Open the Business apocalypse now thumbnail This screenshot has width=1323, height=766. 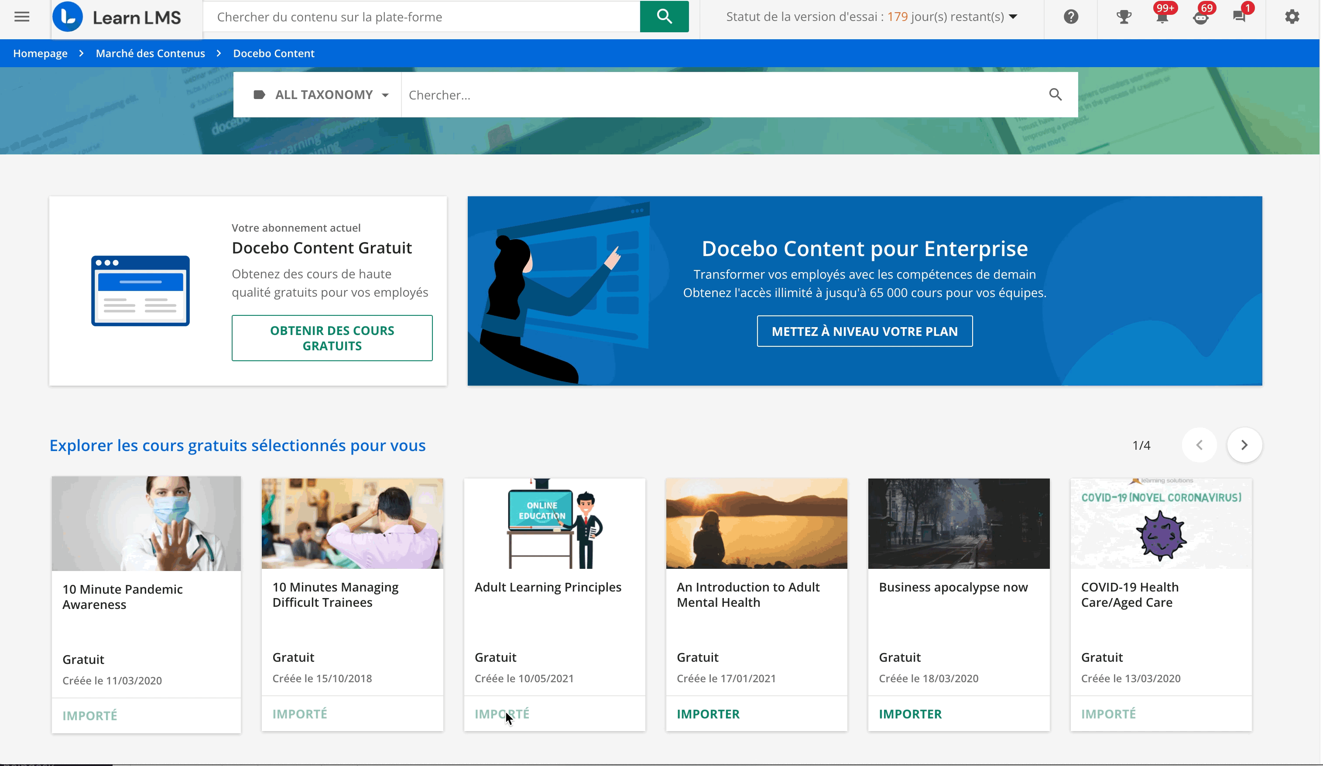coord(959,524)
